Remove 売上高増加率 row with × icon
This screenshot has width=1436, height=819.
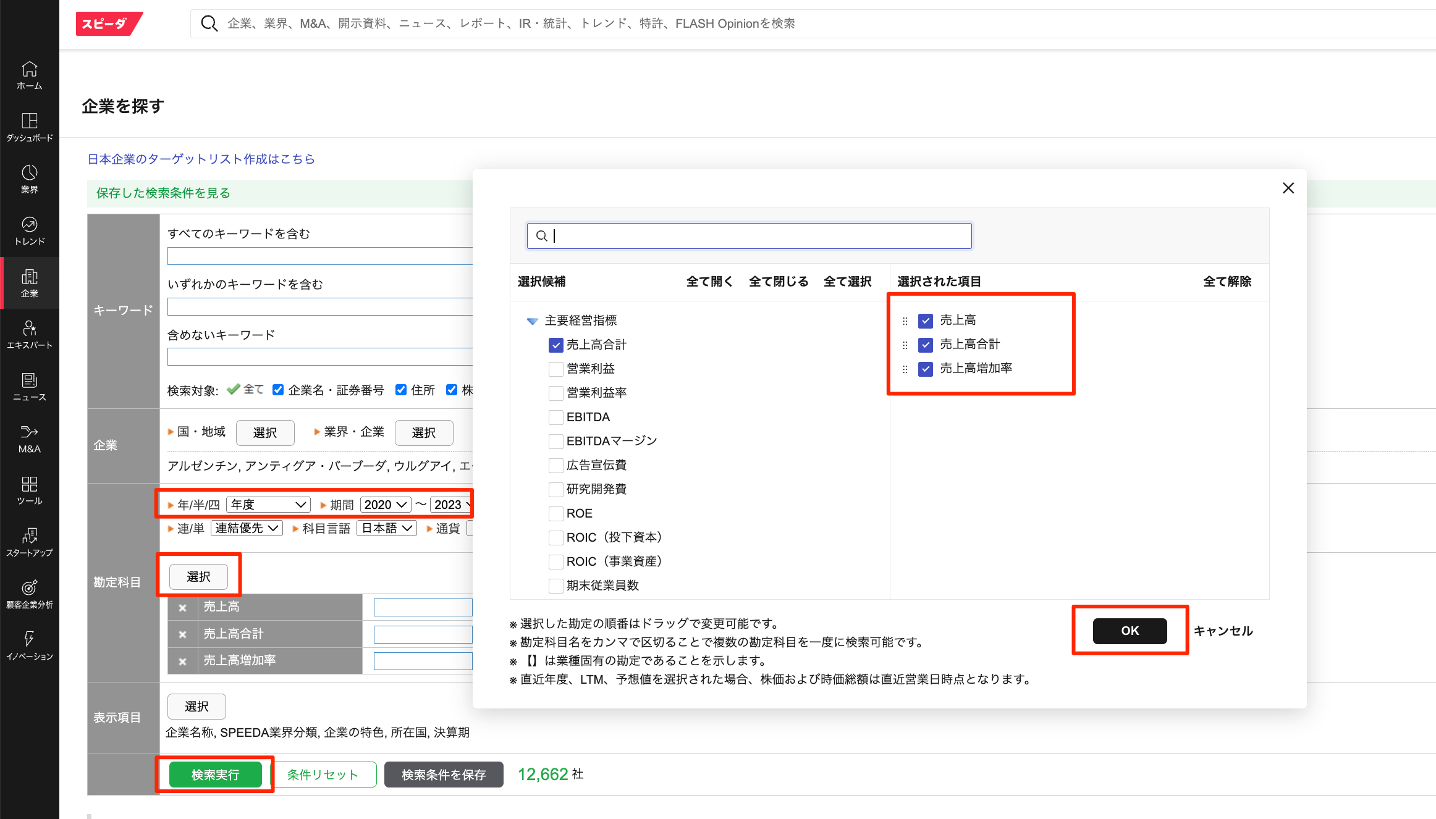[182, 661]
